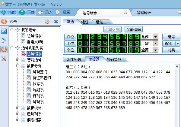Open the 自定义N码 tree item

(x=35, y=42)
